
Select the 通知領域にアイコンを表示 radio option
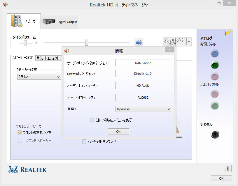[92, 120]
